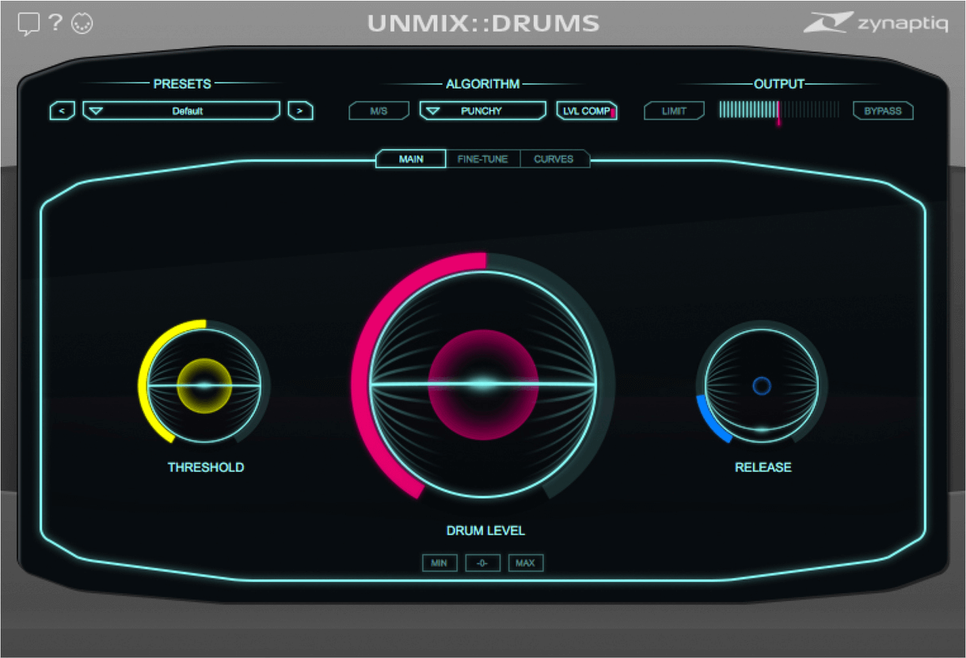Switch to the FINE-TUNE tab
This screenshot has width=966, height=658.
[483, 159]
